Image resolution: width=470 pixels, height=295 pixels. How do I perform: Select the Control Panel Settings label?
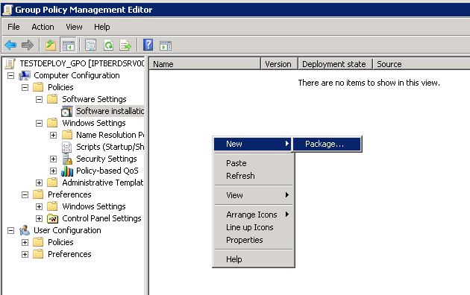tap(101, 218)
